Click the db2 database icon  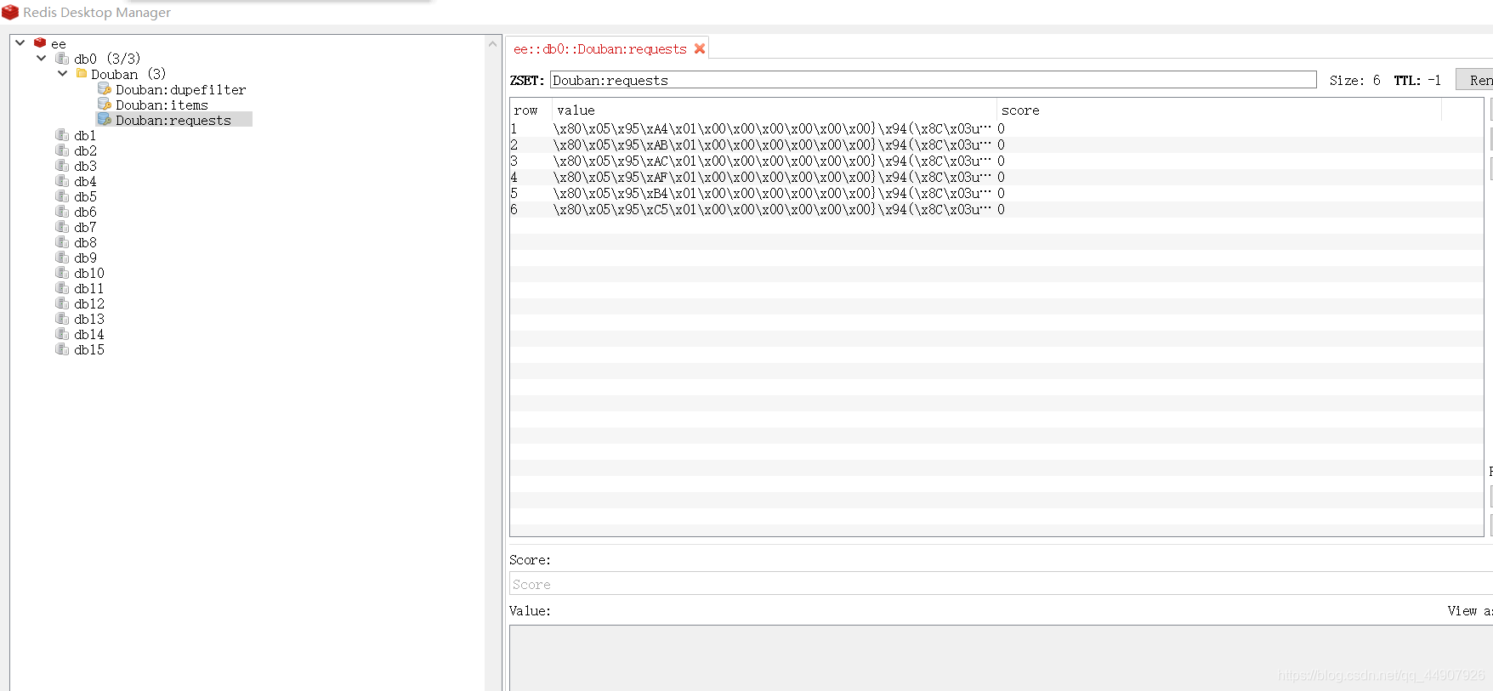click(62, 150)
